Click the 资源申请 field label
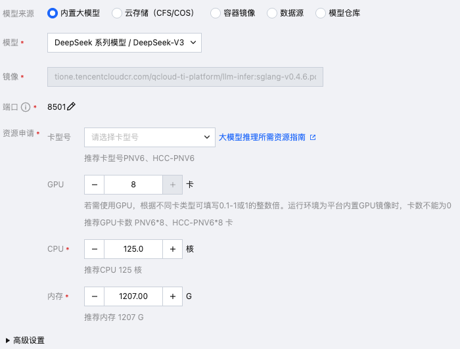The image size is (460, 349). coord(18,133)
